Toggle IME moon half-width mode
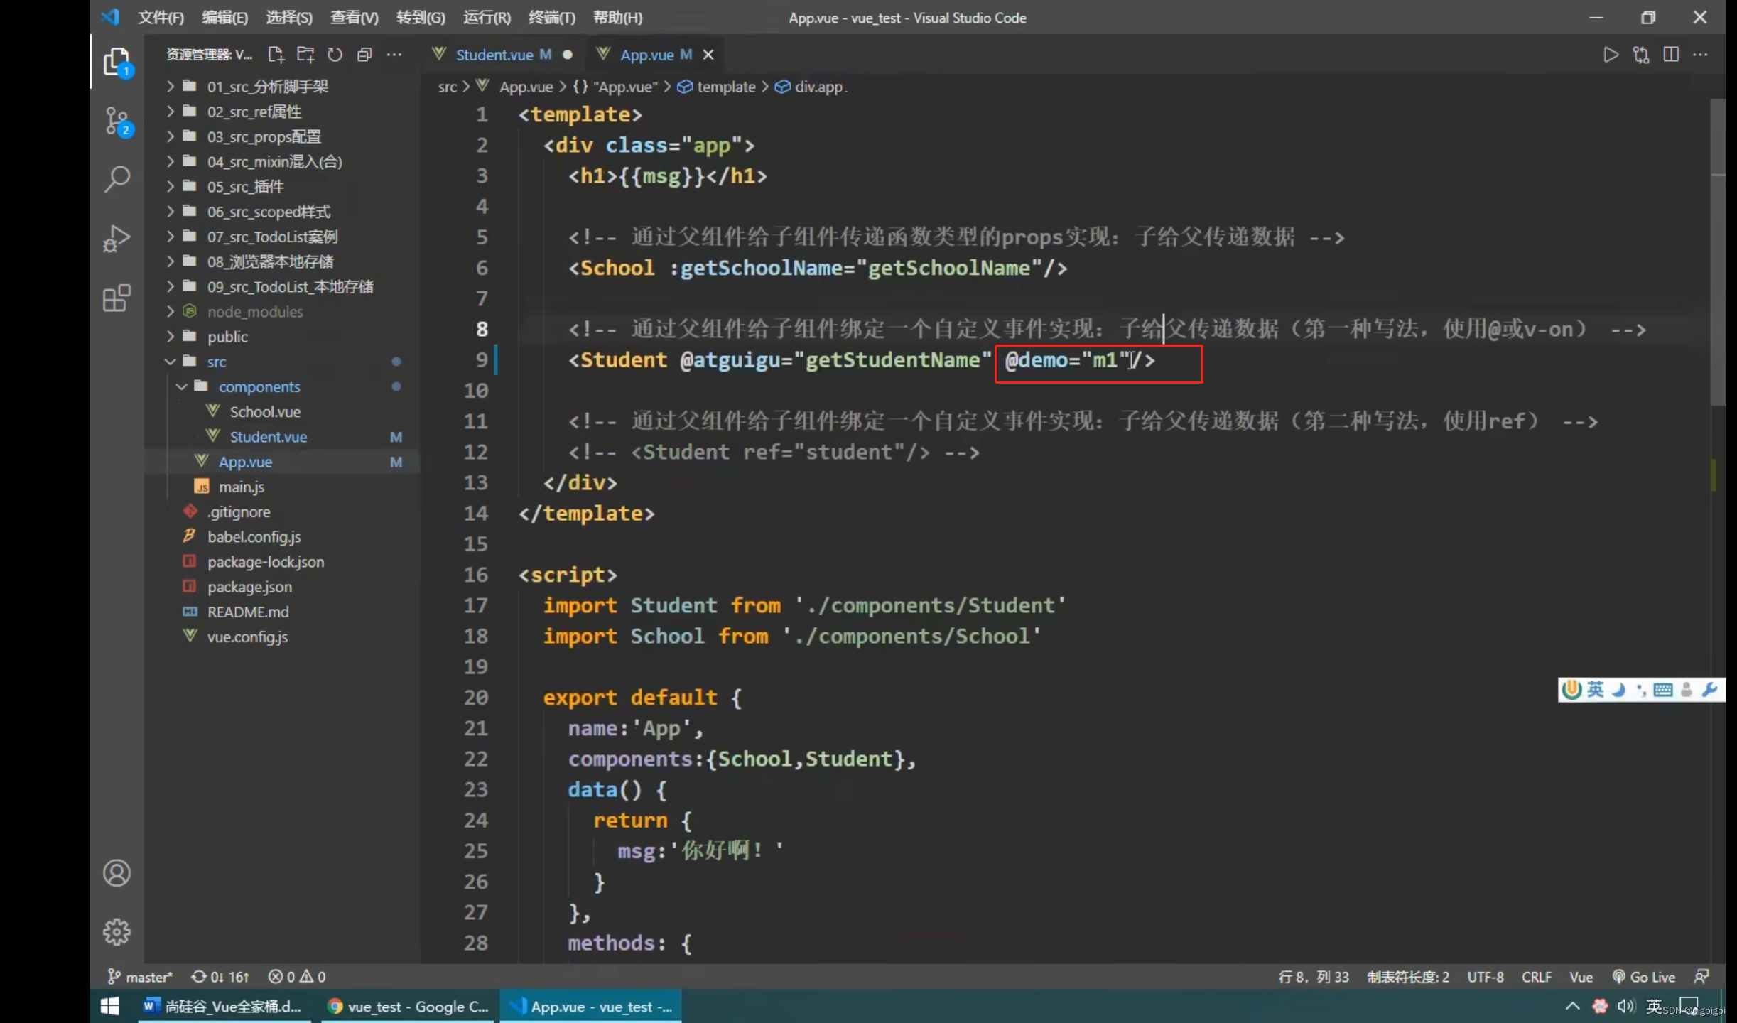The width and height of the screenshot is (1737, 1023). [1619, 689]
